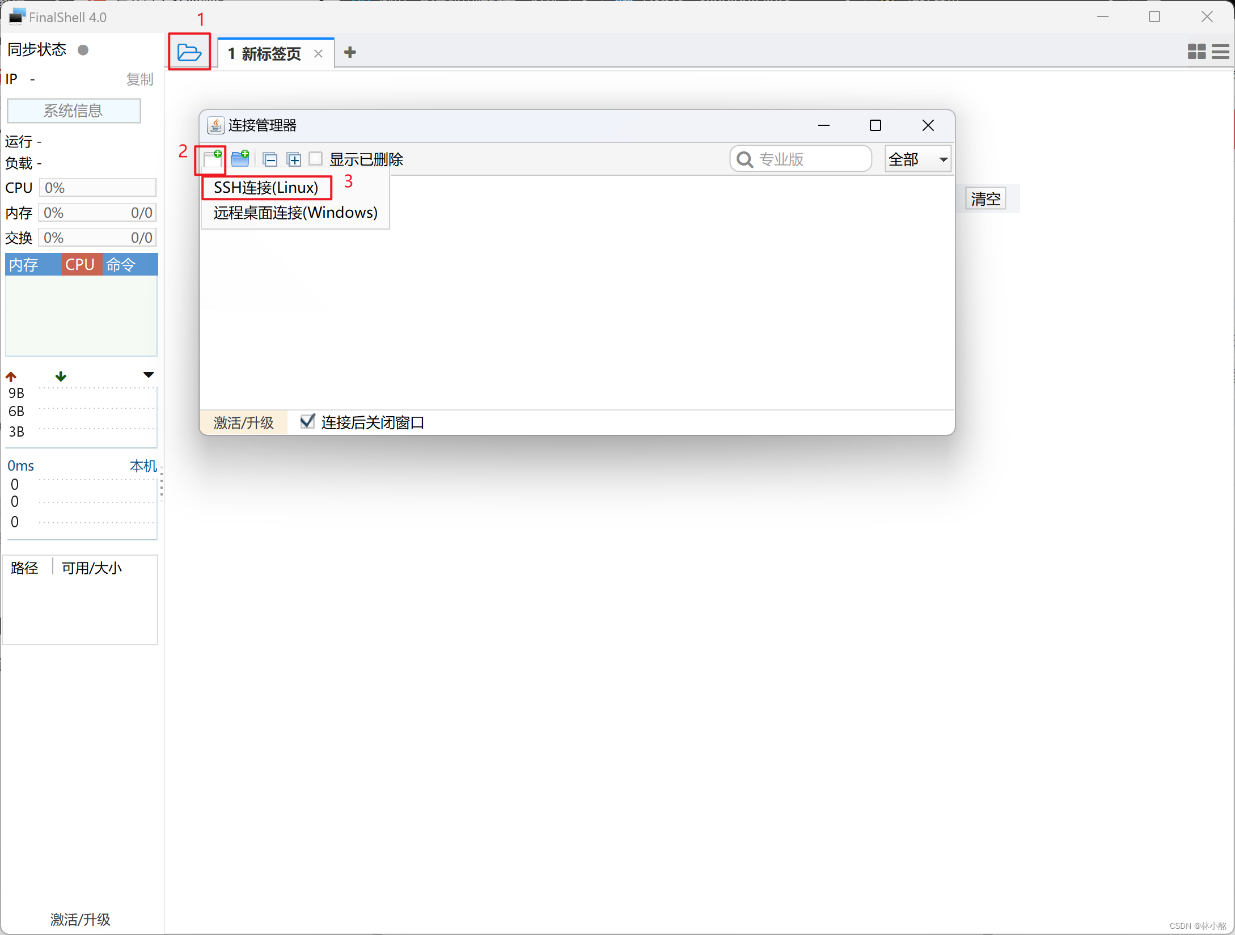Close the 连接管理器 window
Viewport: 1235px width, 935px height.
coord(928,125)
